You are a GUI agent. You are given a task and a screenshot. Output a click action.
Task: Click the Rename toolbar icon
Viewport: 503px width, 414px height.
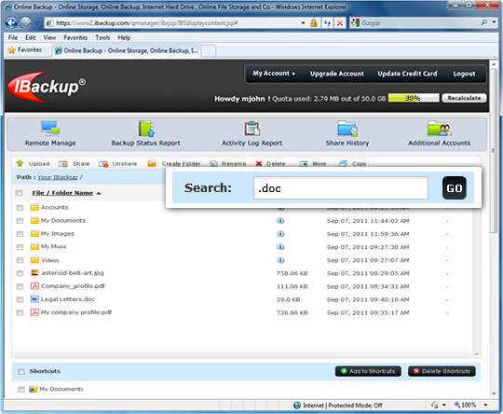[x=213, y=164]
